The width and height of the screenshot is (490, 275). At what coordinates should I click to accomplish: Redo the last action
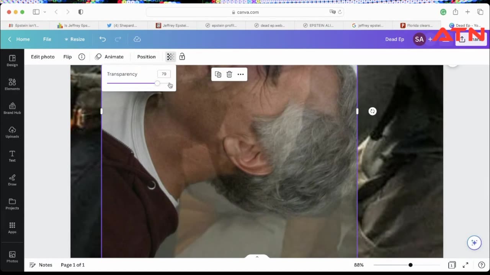(118, 39)
